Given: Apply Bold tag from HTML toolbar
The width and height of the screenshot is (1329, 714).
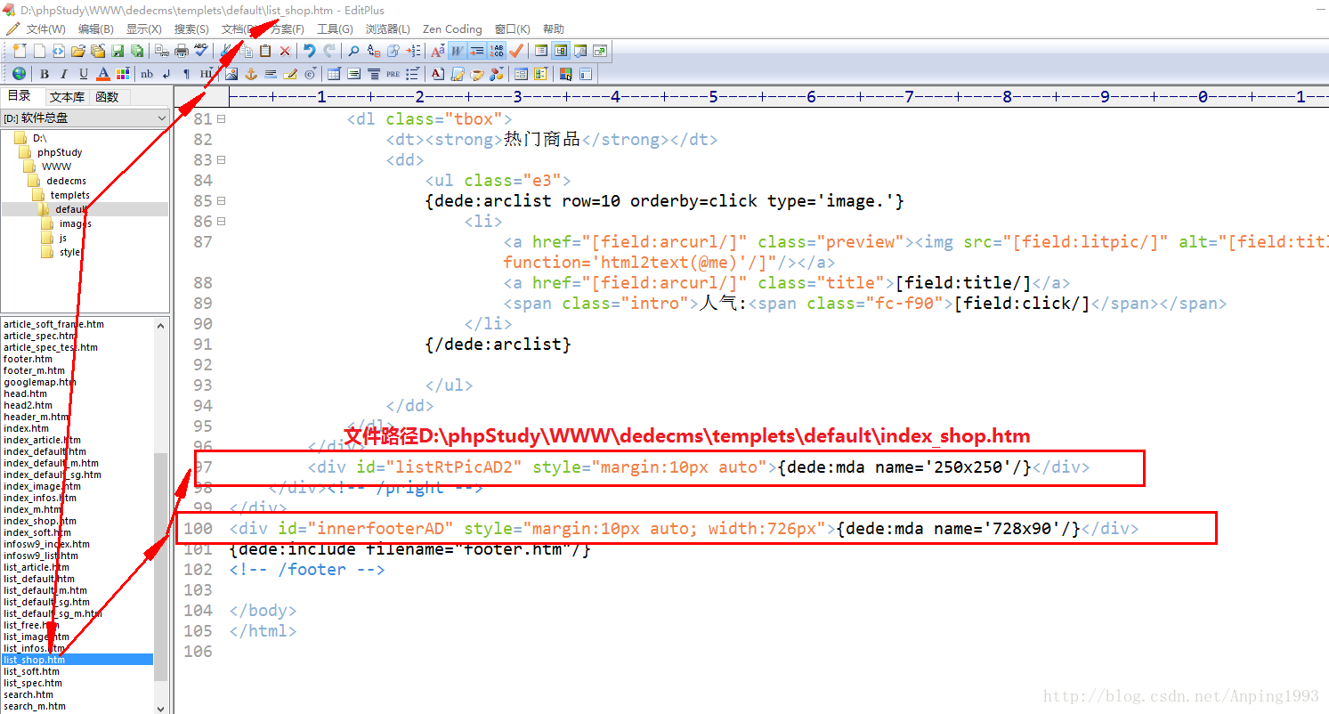Looking at the screenshot, I should click(44, 74).
